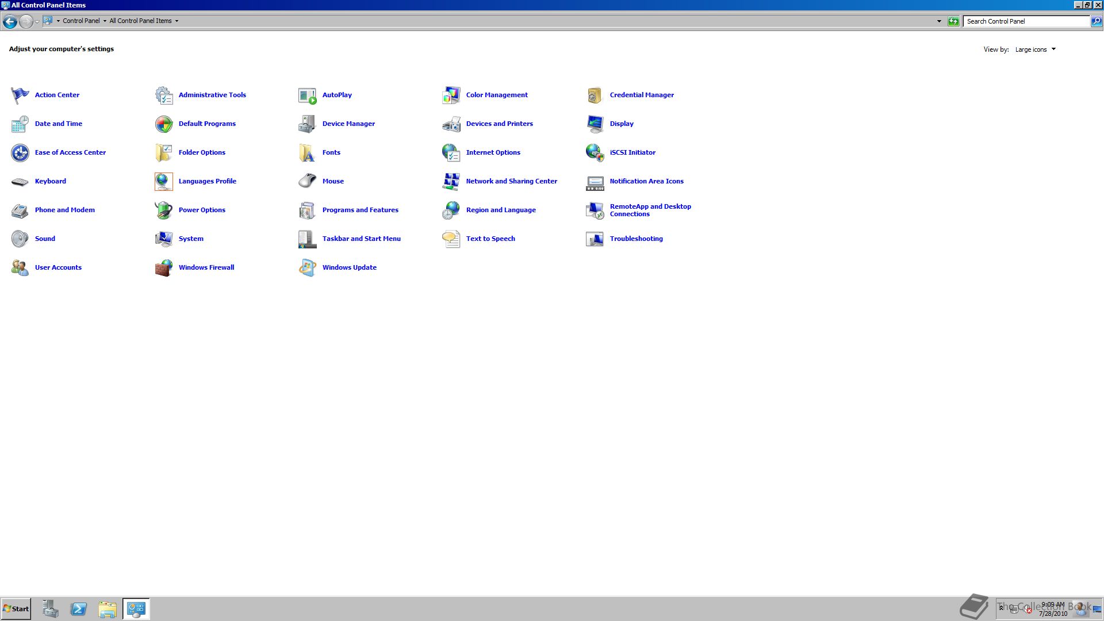The image size is (1104, 621).
Task: Open the recent pages dropdown arrow
Action: (37, 22)
